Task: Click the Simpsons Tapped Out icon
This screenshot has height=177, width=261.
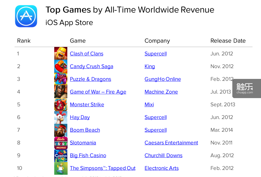Action: point(61,168)
